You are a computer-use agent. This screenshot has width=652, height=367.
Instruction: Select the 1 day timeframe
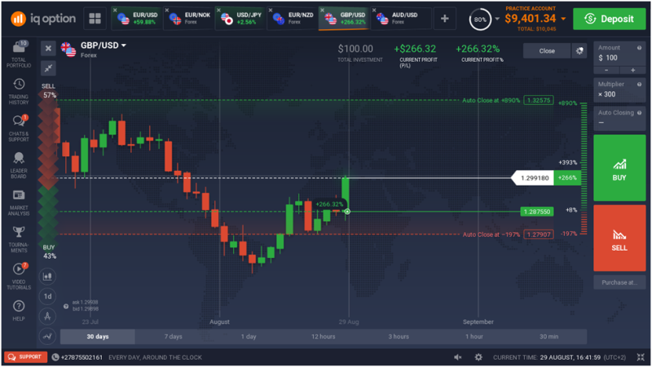coord(249,337)
